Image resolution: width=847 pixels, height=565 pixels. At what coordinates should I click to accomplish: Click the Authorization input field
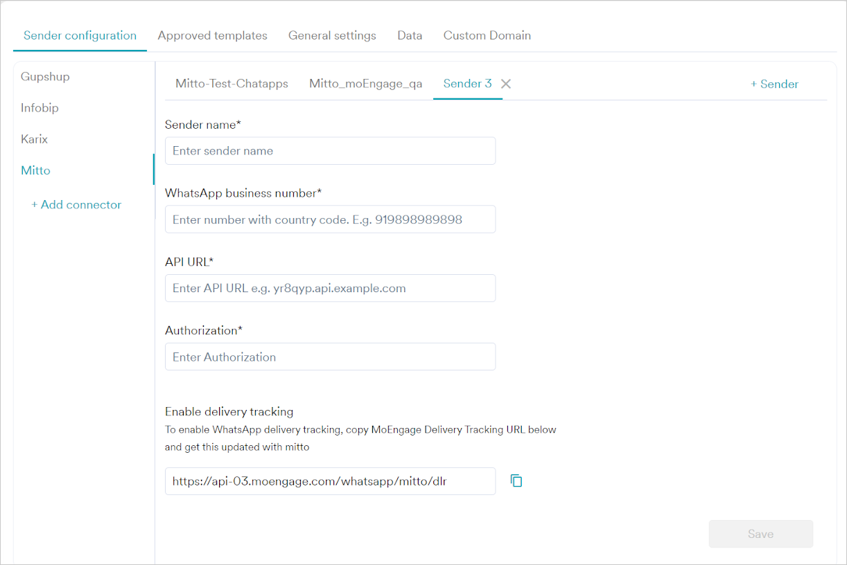(x=330, y=357)
